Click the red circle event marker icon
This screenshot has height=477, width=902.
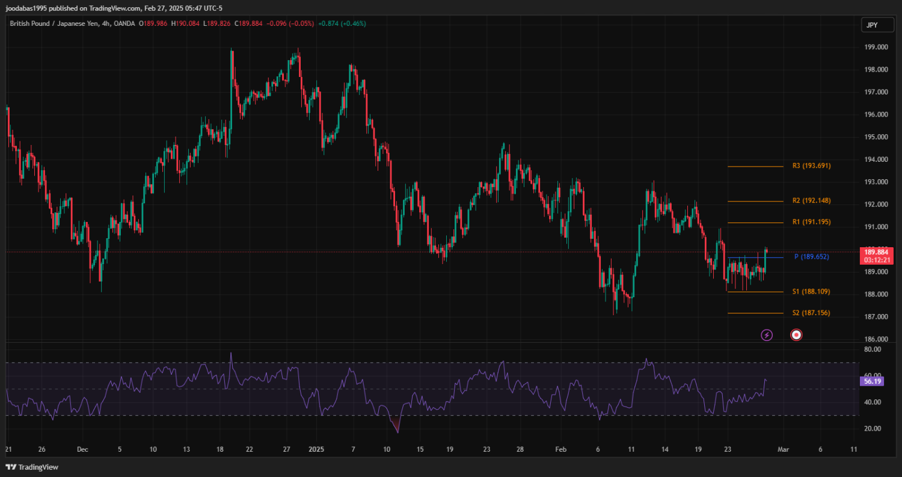pos(796,335)
